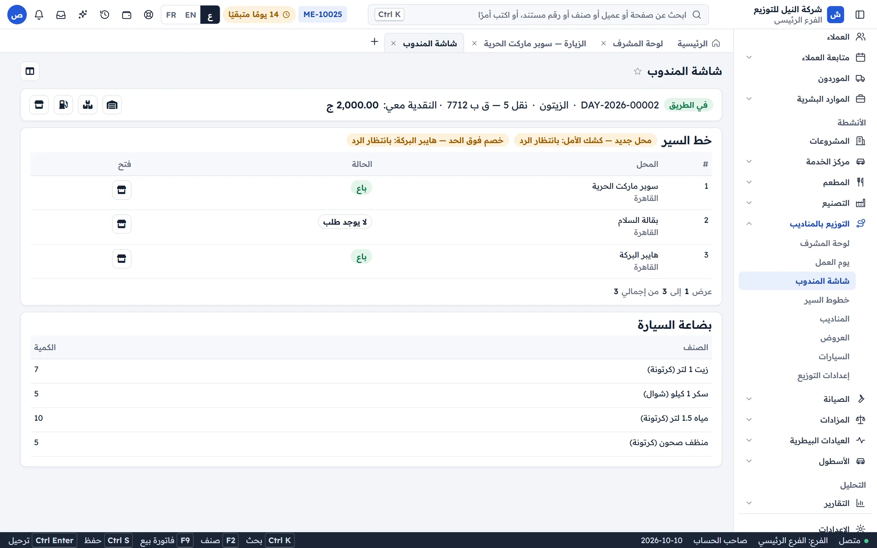Click the split layout icon under tabs
The width and height of the screenshot is (877, 548).
pyautogui.click(x=30, y=71)
